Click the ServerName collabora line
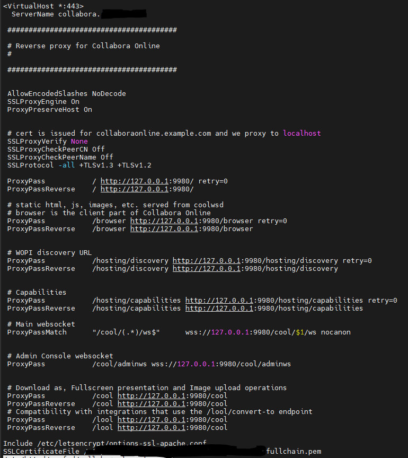The height and width of the screenshot is (458, 408). tap(79, 14)
